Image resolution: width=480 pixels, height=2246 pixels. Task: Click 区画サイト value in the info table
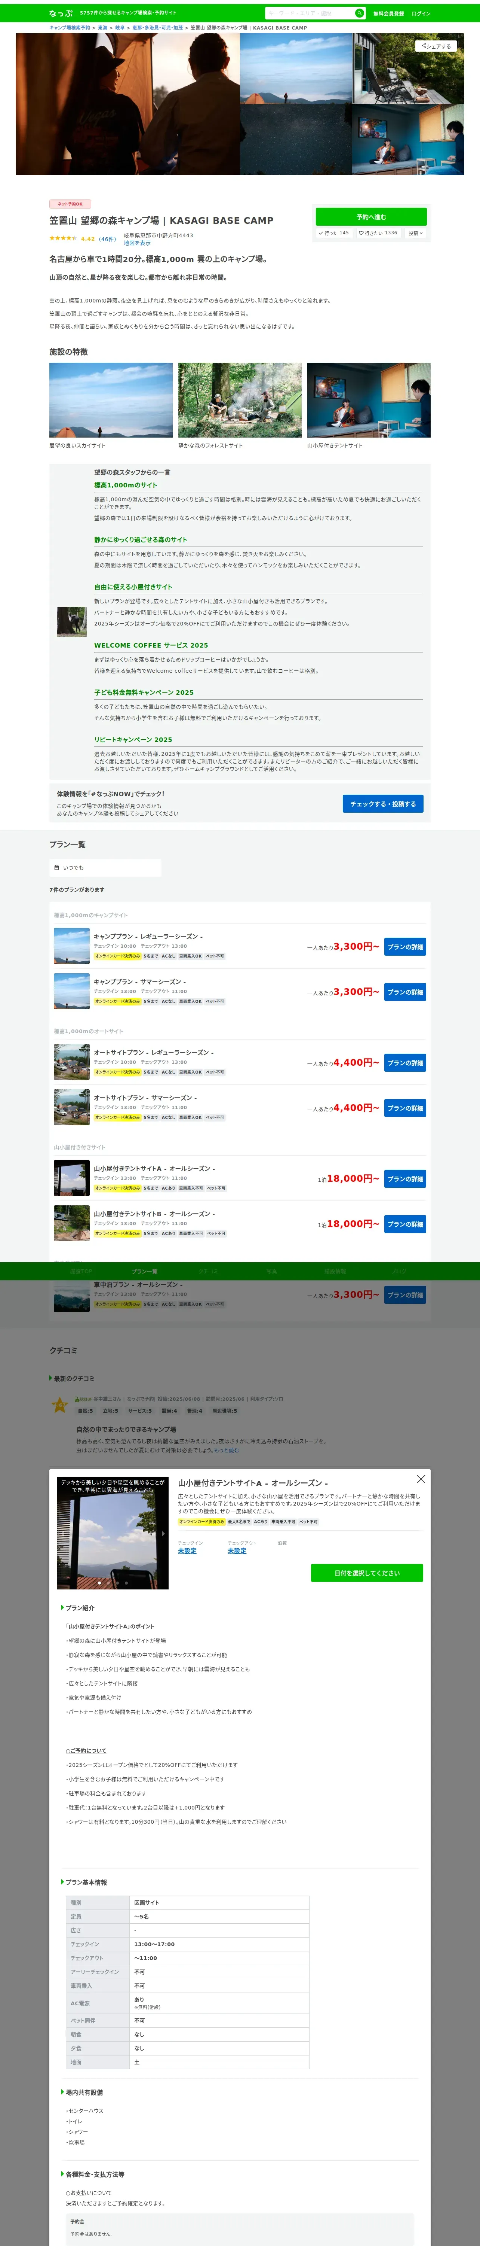click(x=146, y=1902)
